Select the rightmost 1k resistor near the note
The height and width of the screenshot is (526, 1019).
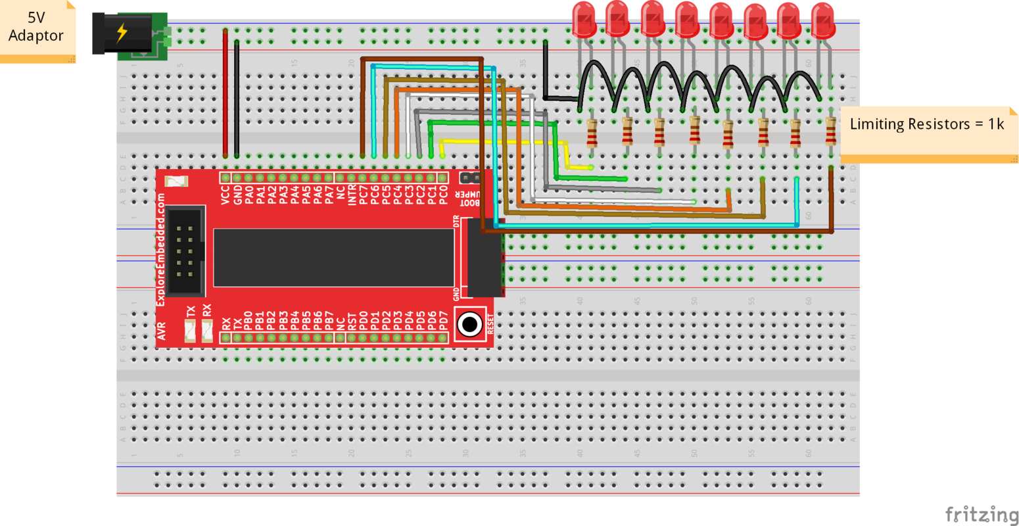(x=831, y=131)
